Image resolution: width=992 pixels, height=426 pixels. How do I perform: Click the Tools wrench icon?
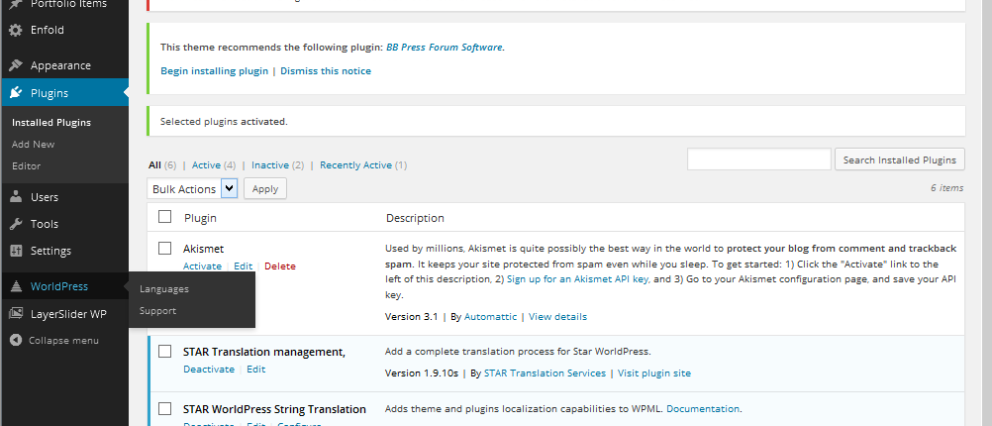[16, 224]
